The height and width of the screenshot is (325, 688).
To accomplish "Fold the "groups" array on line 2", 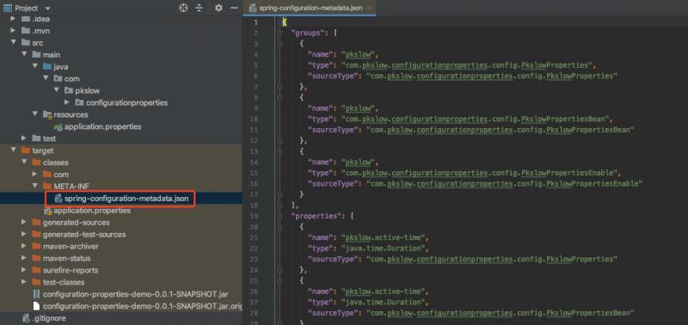I will pyautogui.click(x=280, y=33).
